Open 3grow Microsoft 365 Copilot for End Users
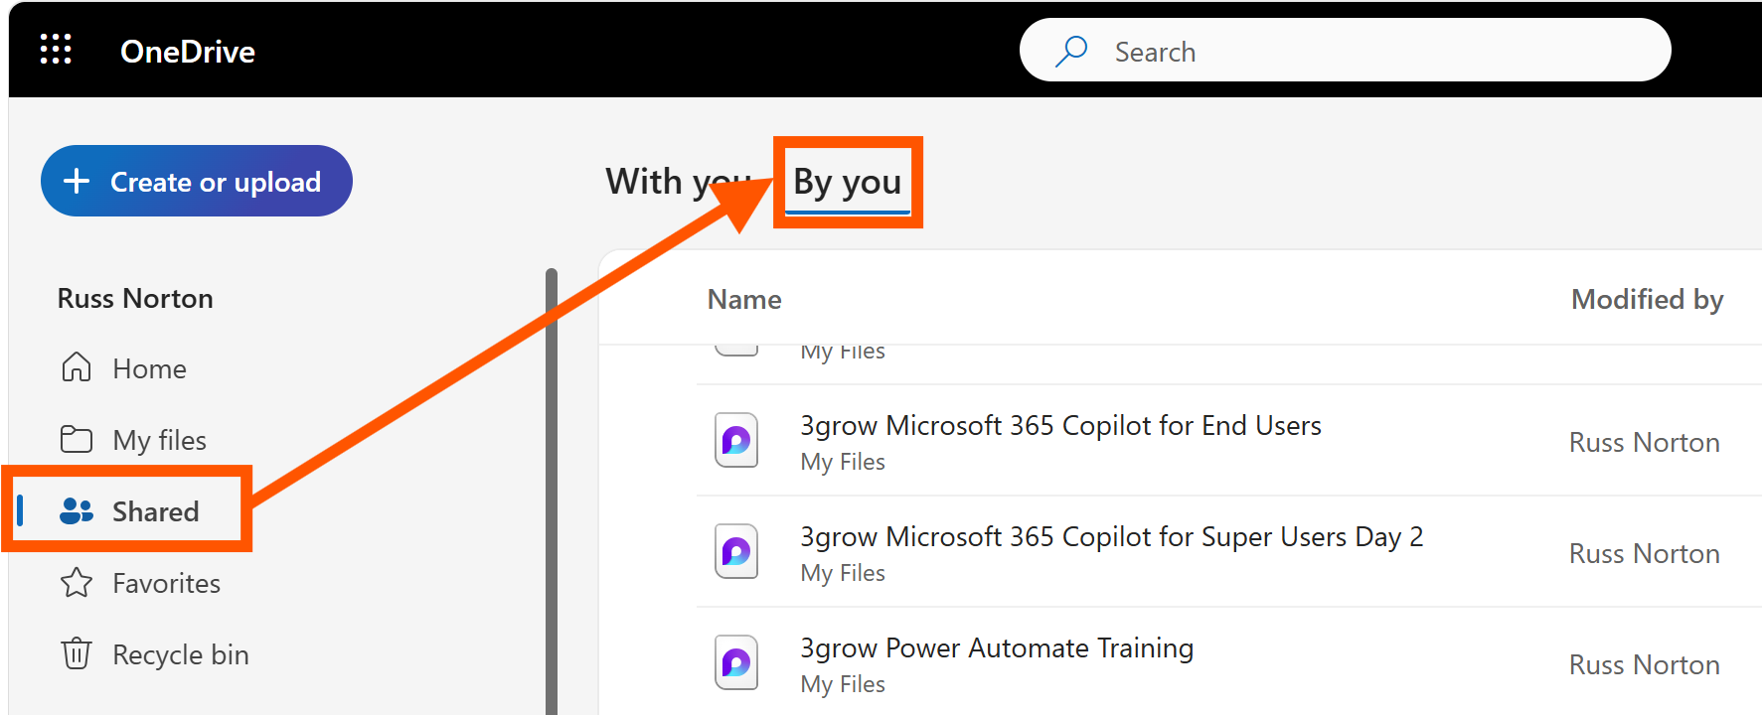This screenshot has width=1762, height=715. [x=1061, y=426]
